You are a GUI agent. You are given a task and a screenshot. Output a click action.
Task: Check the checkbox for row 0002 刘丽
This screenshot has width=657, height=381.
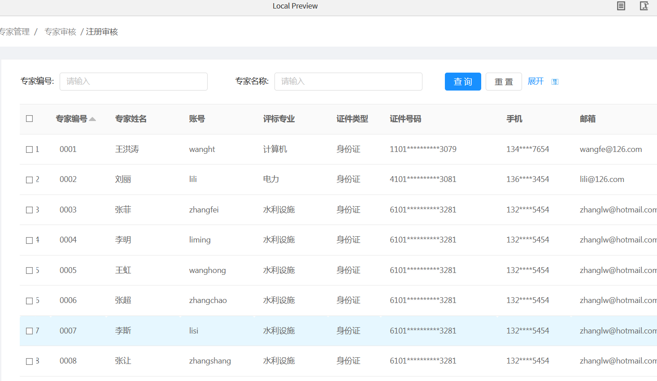tap(30, 180)
